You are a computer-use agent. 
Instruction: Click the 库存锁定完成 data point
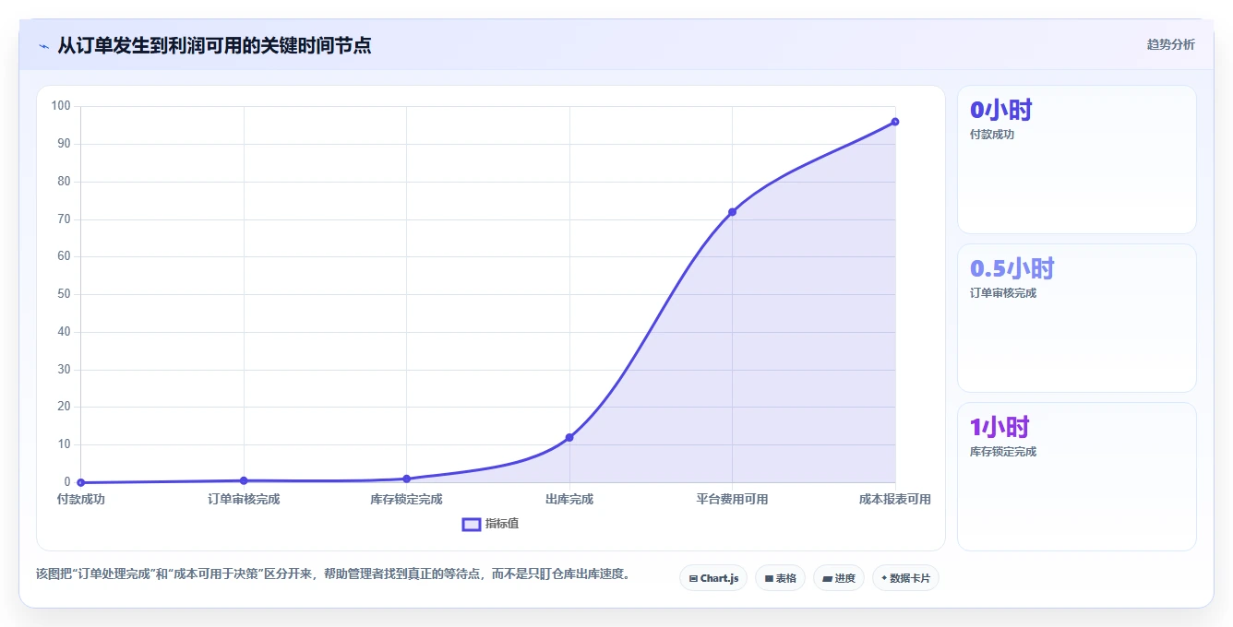click(x=406, y=479)
